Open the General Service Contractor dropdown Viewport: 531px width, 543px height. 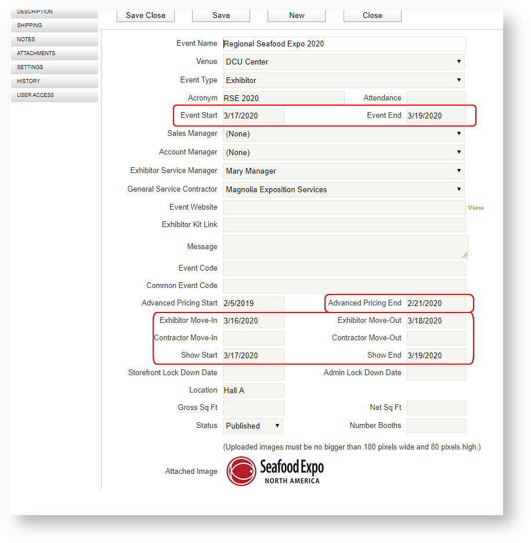point(344,189)
